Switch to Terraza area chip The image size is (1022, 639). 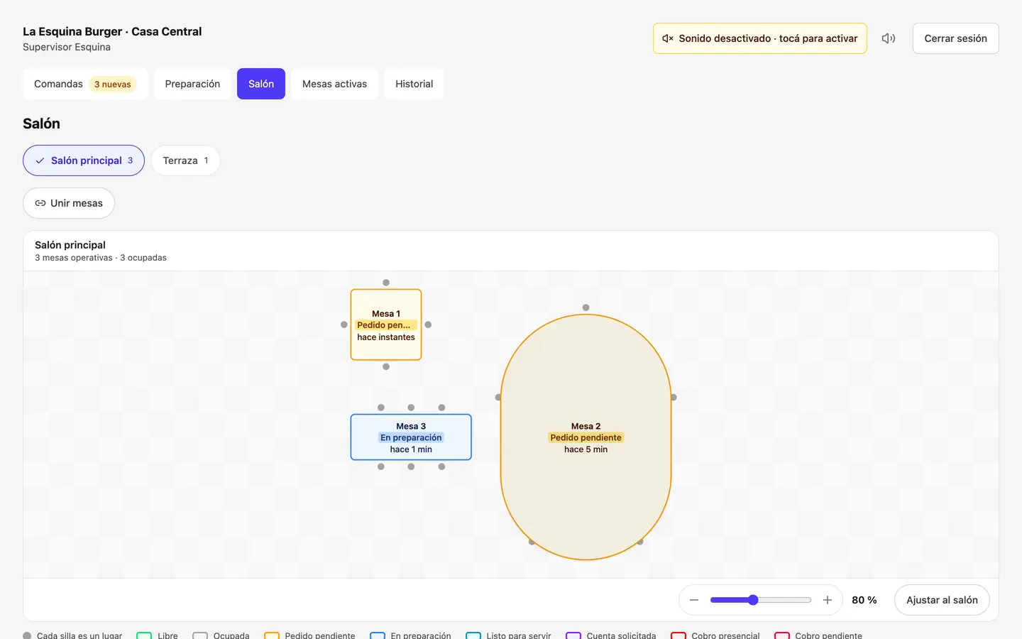coord(185,160)
